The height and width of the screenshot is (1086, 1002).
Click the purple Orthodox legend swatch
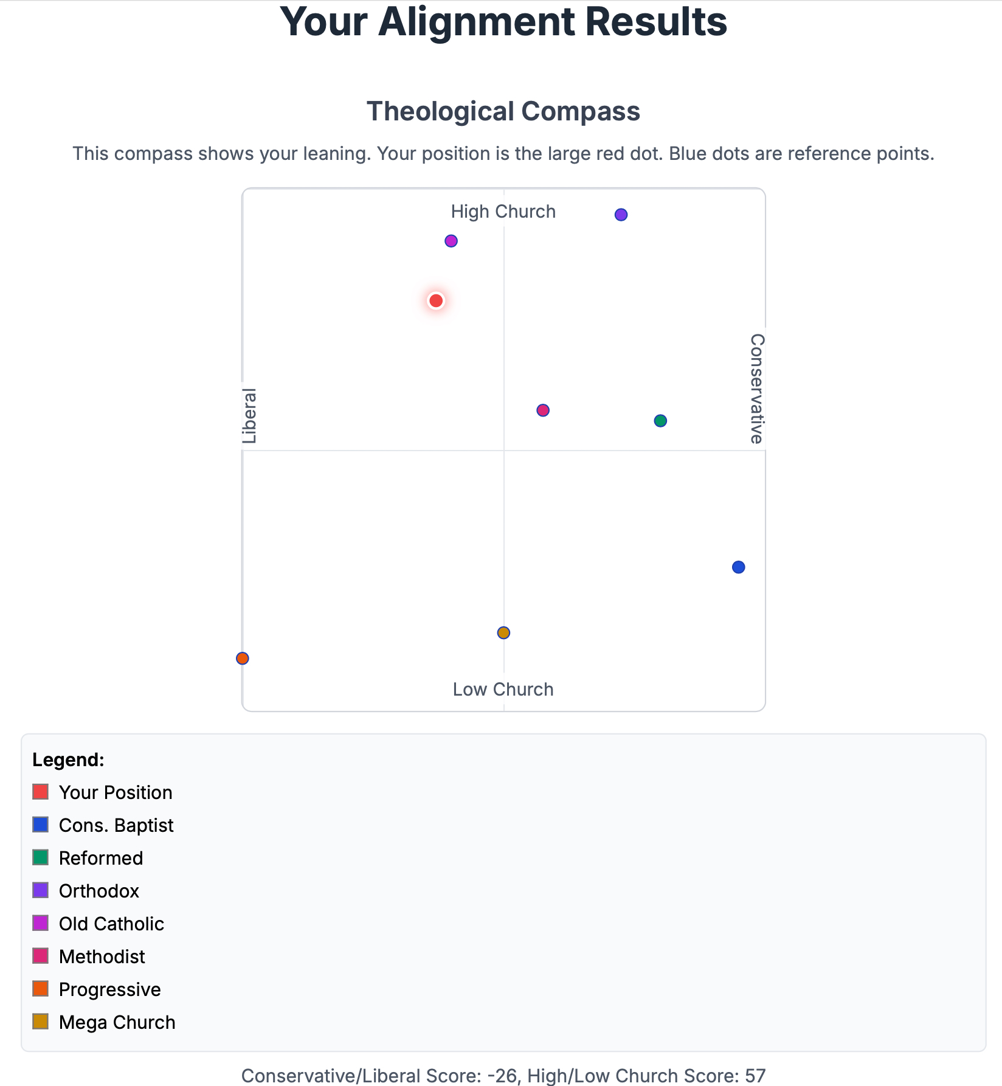point(40,890)
